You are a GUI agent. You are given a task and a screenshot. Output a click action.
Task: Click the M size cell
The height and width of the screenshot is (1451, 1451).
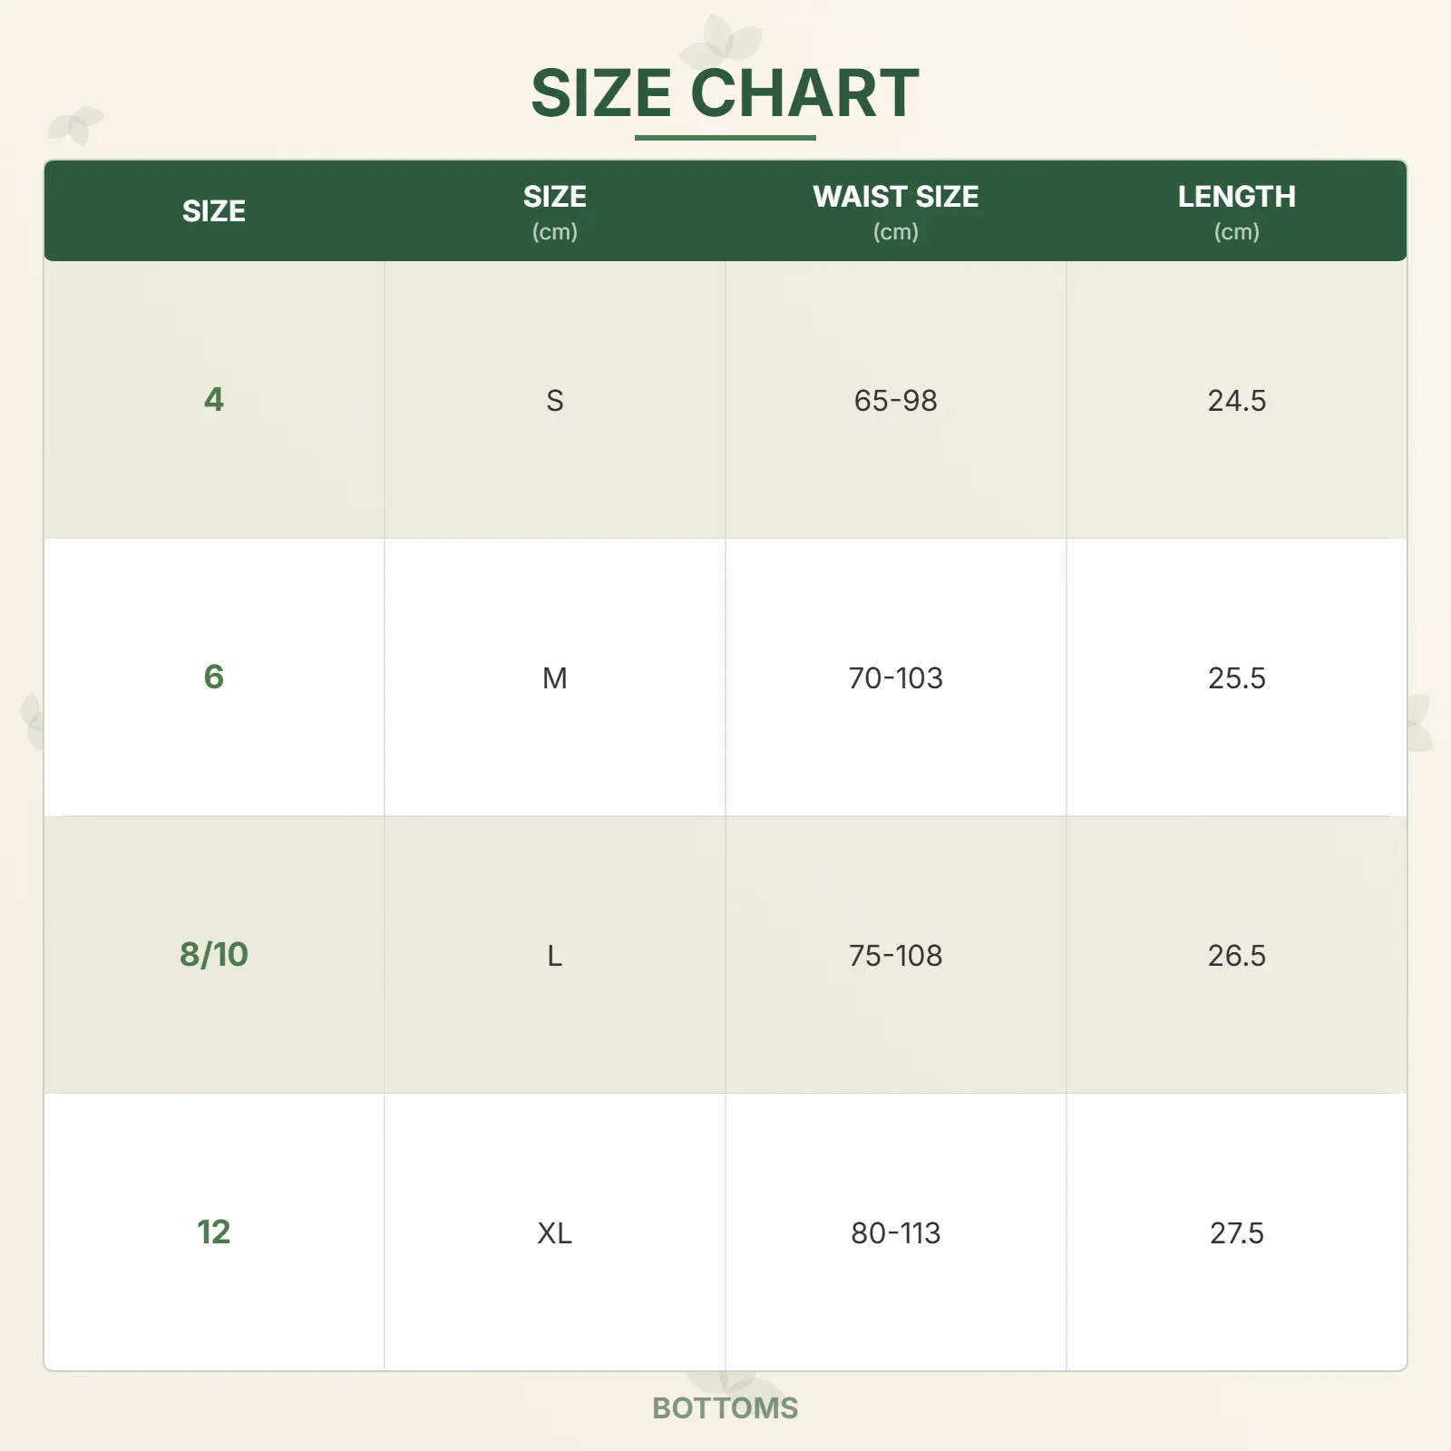[554, 678]
